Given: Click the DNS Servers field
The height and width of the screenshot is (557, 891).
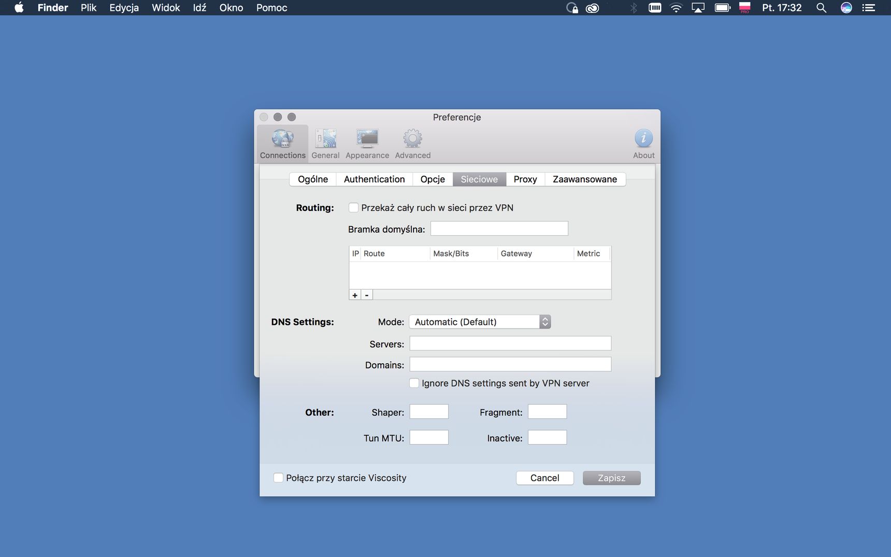Looking at the screenshot, I should tap(510, 344).
